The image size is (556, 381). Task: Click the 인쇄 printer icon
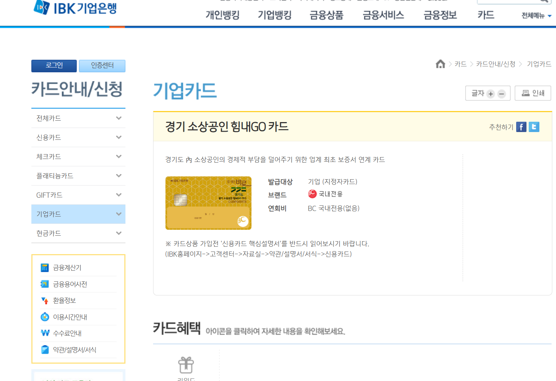(525, 93)
